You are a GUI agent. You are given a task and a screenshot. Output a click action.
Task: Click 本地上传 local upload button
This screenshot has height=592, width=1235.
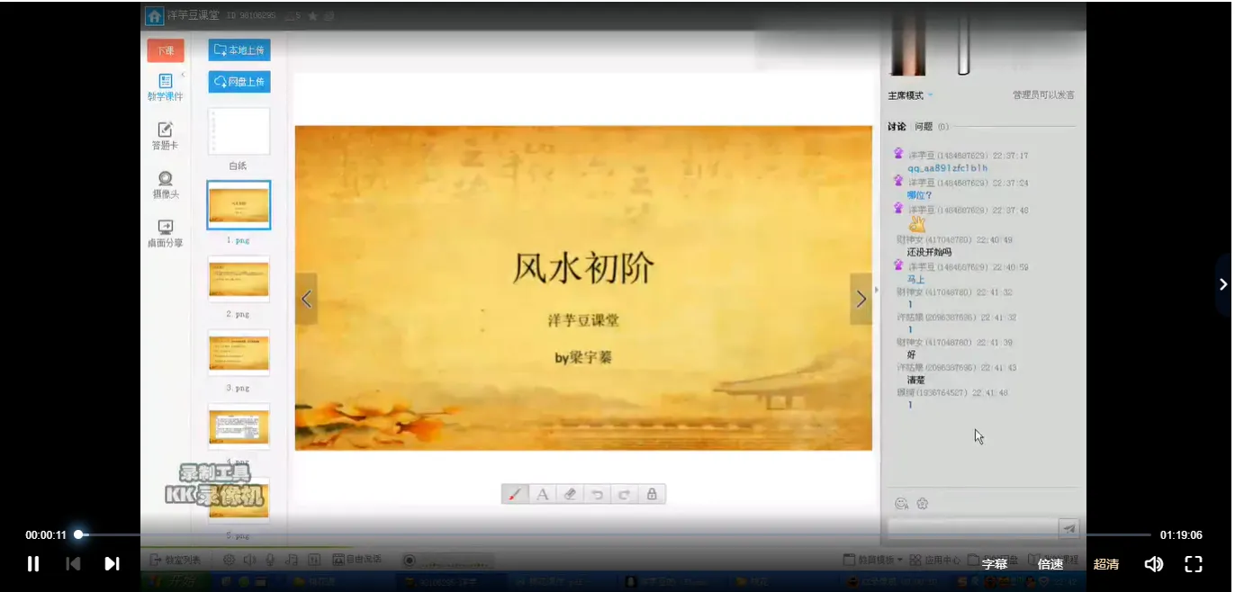pos(239,49)
